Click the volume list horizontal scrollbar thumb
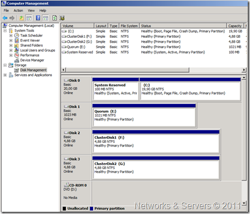 [128, 70]
